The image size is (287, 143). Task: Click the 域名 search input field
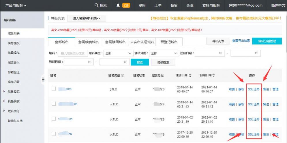coord(73,53)
